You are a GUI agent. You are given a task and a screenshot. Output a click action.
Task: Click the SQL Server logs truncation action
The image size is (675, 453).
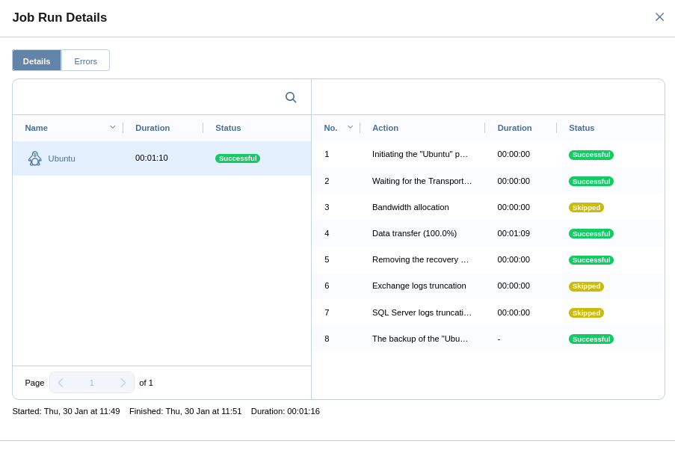click(x=422, y=312)
